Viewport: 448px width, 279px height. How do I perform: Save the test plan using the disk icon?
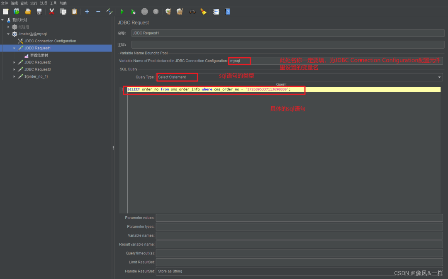(39, 12)
